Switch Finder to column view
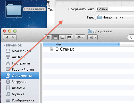Screen dimensions: 134x103 point(62,37)
